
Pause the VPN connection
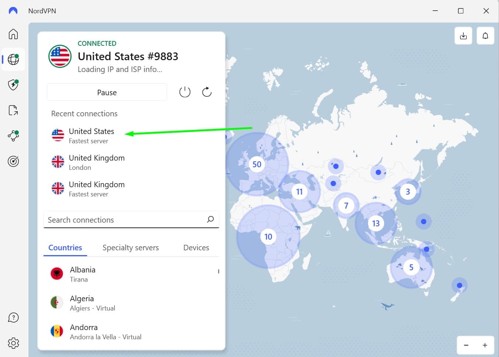(107, 92)
